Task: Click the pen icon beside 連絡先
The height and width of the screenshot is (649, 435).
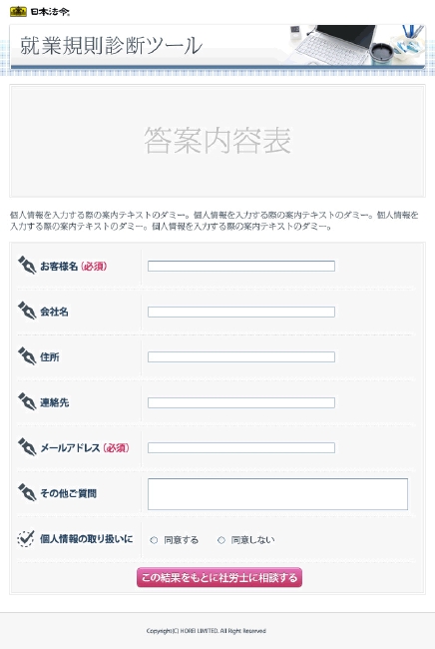Action: [27, 401]
